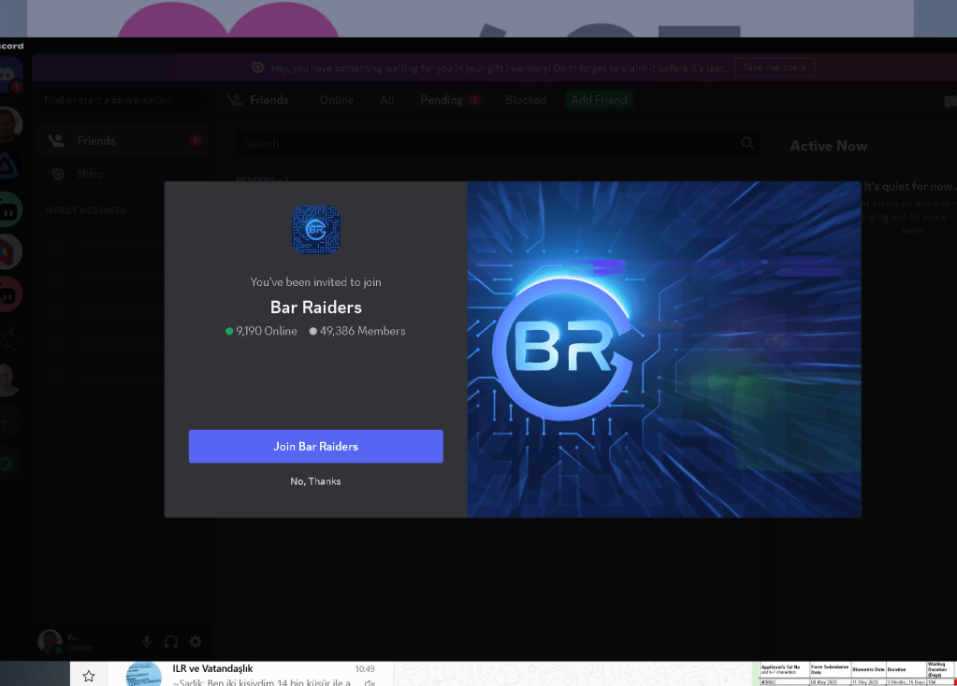Open Explore Discoverable Servers compass icon
This screenshot has width=957, height=686.
point(7,464)
